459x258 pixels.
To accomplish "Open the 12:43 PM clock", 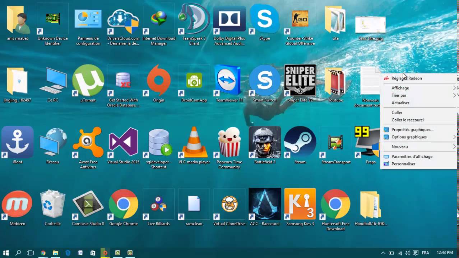I will (445, 253).
